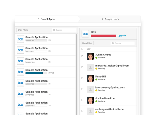Switch to the 1. Select Apps step

(46, 19)
